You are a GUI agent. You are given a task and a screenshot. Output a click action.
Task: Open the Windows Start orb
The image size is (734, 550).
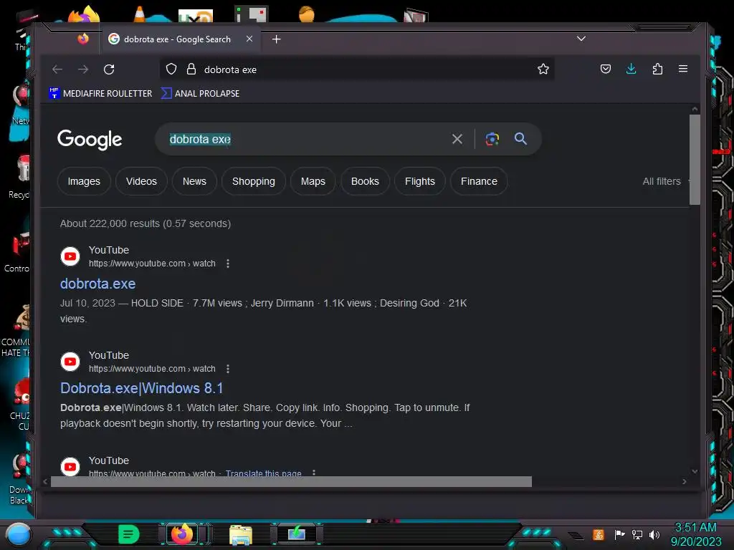point(18,534)
